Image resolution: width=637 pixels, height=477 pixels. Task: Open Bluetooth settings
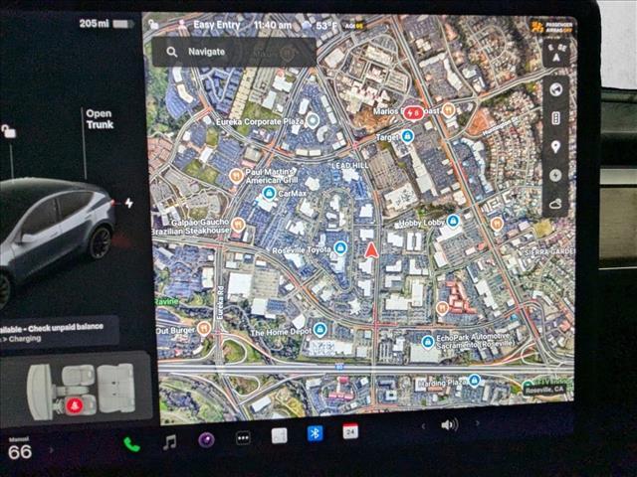pos(315,433)
